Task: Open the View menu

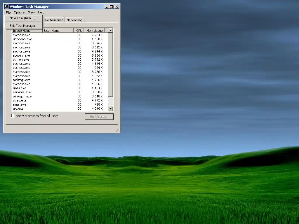Action: tap(31, 12)
